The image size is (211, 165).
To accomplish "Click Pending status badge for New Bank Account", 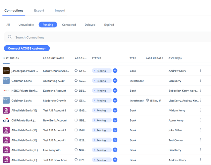I will click(x=101, y=120).
